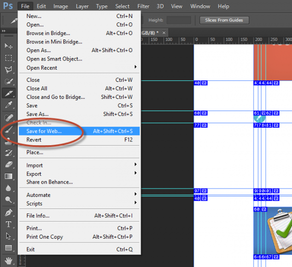Select the Move tool
292x267 pixels.
coord(8,46)
